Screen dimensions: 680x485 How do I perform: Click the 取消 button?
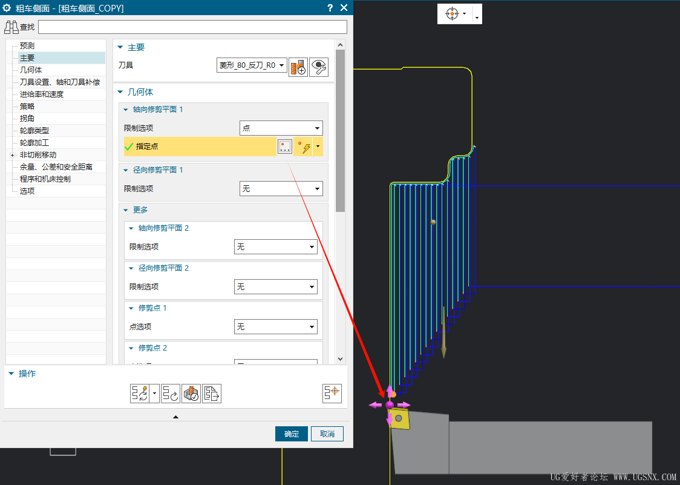click(327, 434)
